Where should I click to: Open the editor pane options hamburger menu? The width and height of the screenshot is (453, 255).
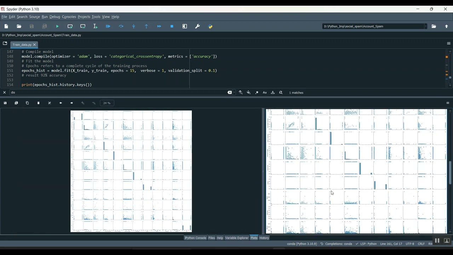448,44
